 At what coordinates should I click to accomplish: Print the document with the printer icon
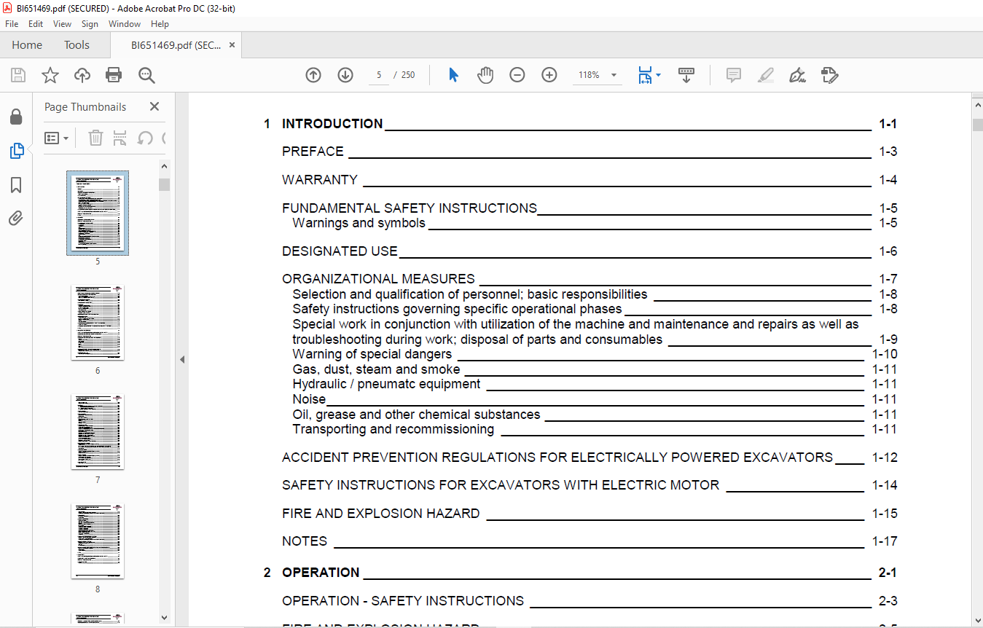(114, 75)
